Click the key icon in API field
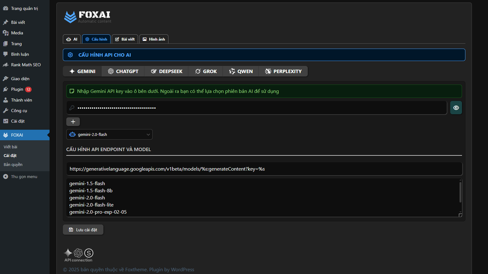Viewport: 488px width, 274px height. click(72, 108)
